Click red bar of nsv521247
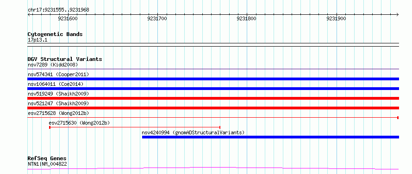This screenshot has height=174, width=412. pyautogui.click(x=213, y=108)
